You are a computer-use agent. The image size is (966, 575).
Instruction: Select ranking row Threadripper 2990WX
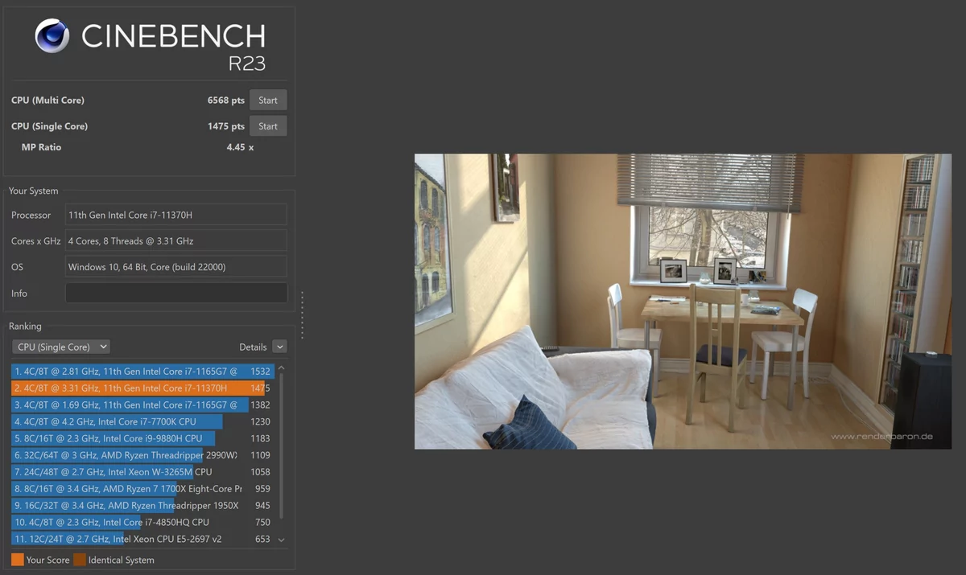pyautogui.click(x=142, y=455)
